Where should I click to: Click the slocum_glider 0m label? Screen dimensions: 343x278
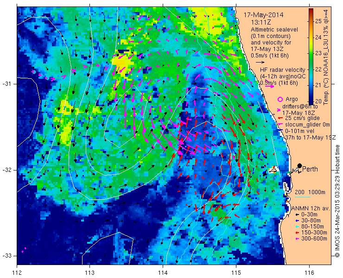(x=307, y=125)
